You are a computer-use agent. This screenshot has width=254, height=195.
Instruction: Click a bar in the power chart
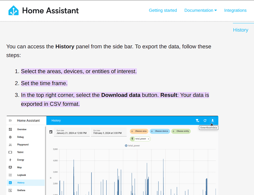pos(74,177)
